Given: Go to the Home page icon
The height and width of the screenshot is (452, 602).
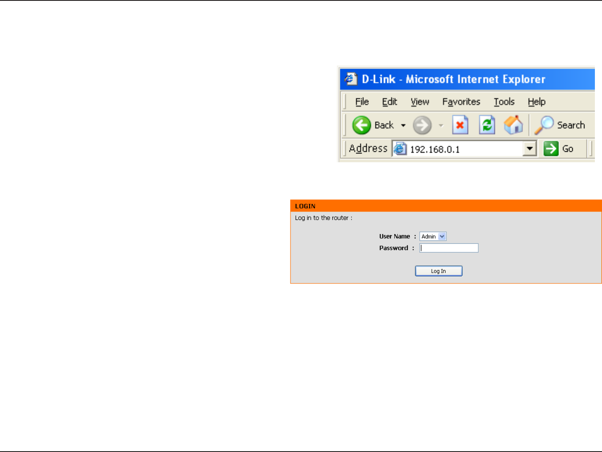Looking at the screenshot, I should tap(513, 125).
